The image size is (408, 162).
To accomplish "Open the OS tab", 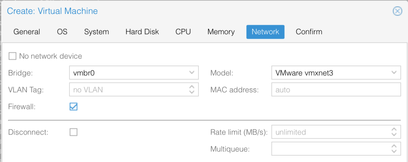I will [x=62, y=32].
